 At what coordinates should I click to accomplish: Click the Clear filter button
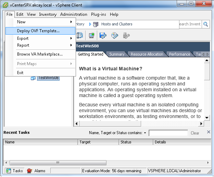coord(195,133)
